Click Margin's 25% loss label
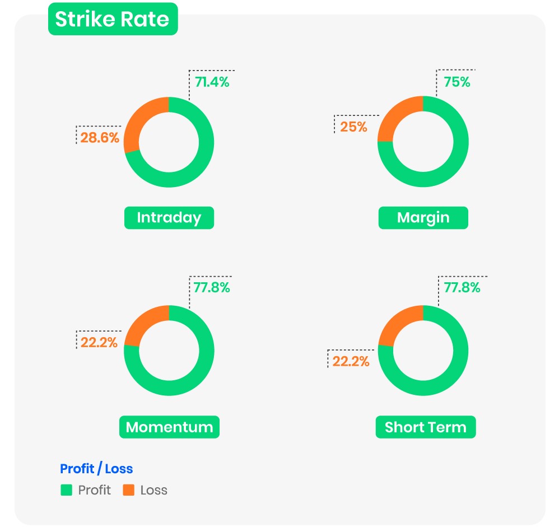559x527 pixels. tap(353, 127)
